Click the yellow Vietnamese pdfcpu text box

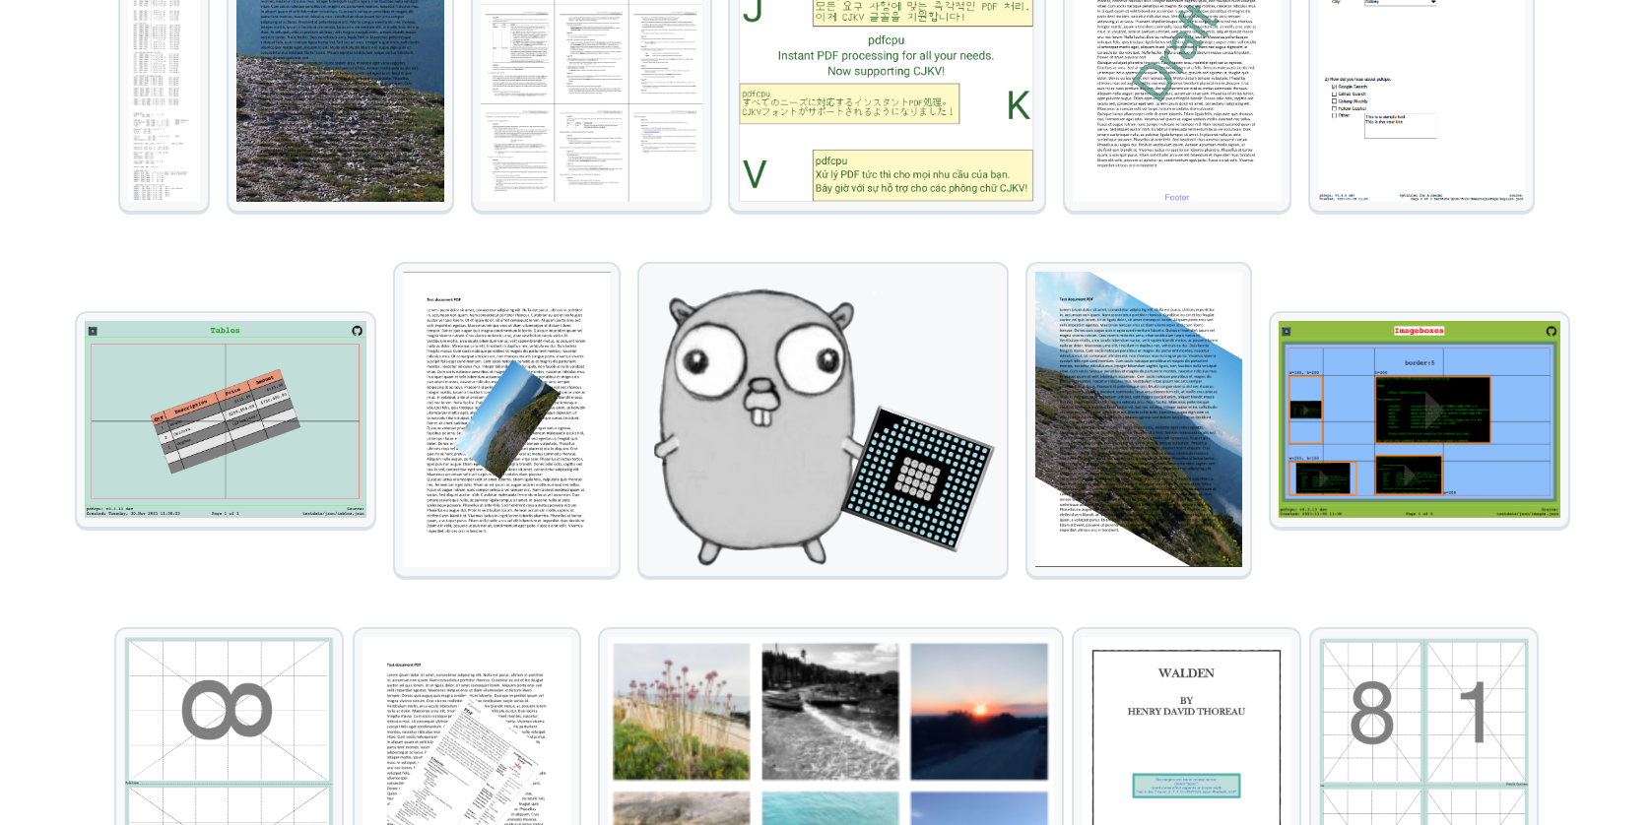922,175
